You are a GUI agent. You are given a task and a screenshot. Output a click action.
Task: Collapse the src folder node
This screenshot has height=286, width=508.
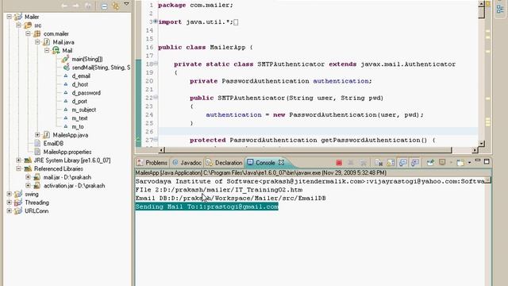click(18, 25)
